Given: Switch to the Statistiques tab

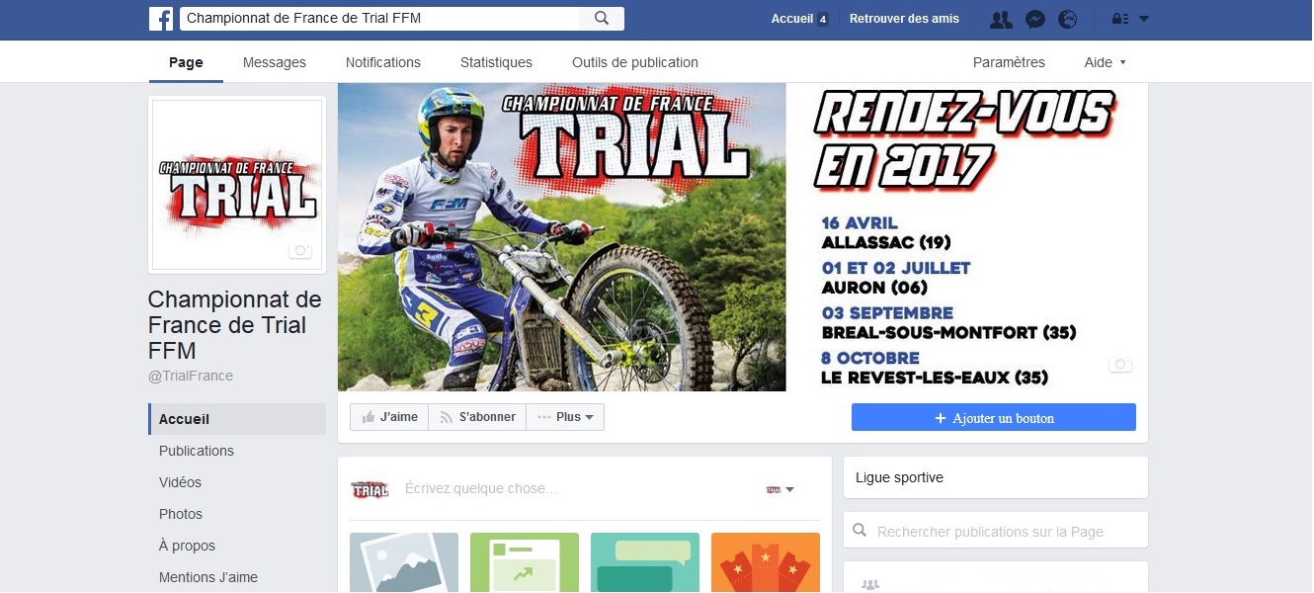Looking at the screenshot, I should click(x=496, y=62).
